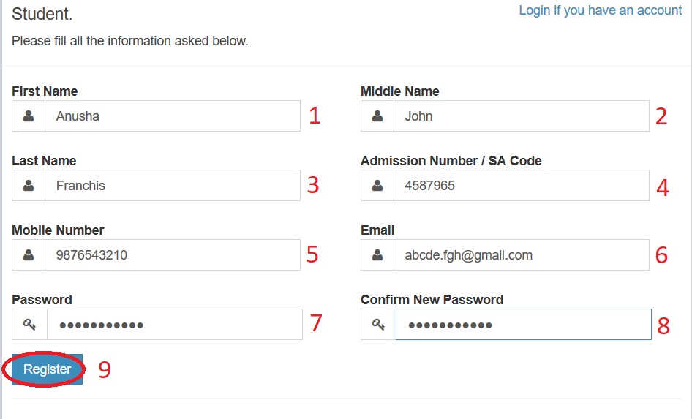Click into the Confirm New Password field

click(x=523, y=325)
